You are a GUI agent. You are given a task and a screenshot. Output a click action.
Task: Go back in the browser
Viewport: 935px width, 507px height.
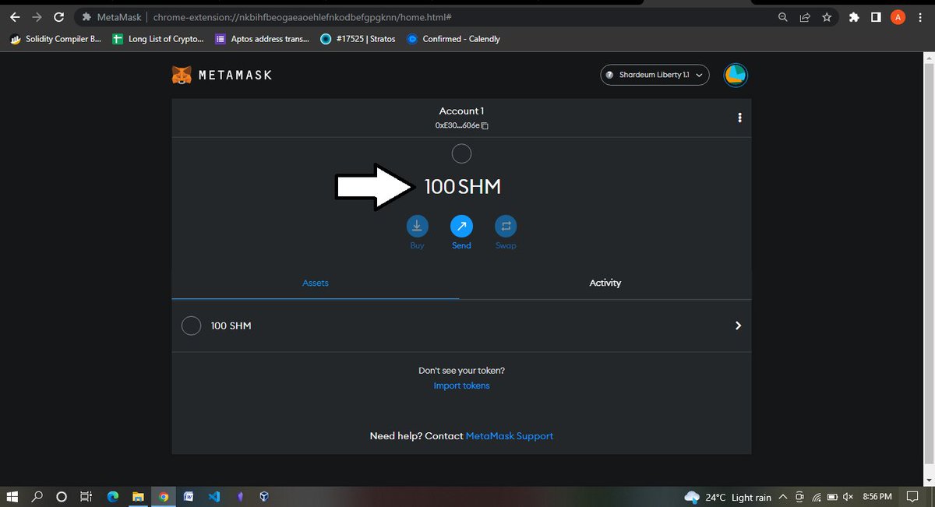[x=15, y=16]
